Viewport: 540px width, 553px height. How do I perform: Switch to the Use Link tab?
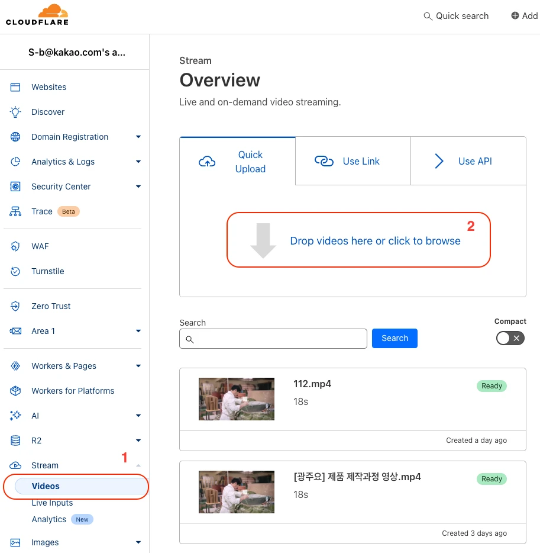point(353,161)
